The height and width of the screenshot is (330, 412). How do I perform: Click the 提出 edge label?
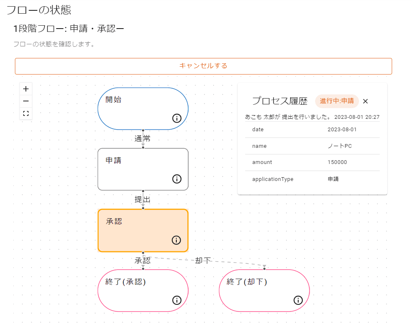pos(142,200)
